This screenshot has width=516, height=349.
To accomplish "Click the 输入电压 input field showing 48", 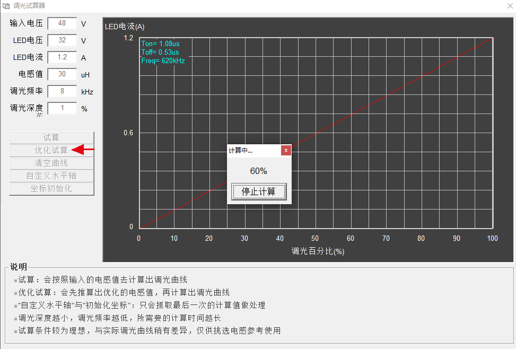I will point(62,23).
